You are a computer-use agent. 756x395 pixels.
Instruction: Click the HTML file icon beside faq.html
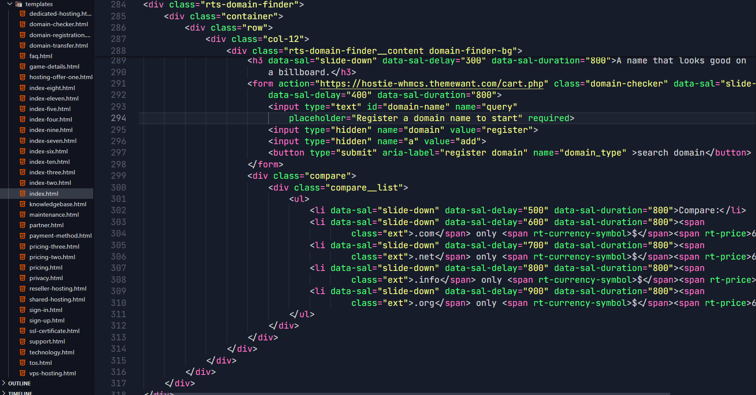22,56
